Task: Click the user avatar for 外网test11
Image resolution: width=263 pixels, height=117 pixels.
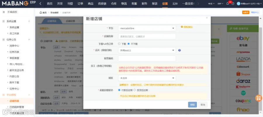Action: (x=238, y=4)
